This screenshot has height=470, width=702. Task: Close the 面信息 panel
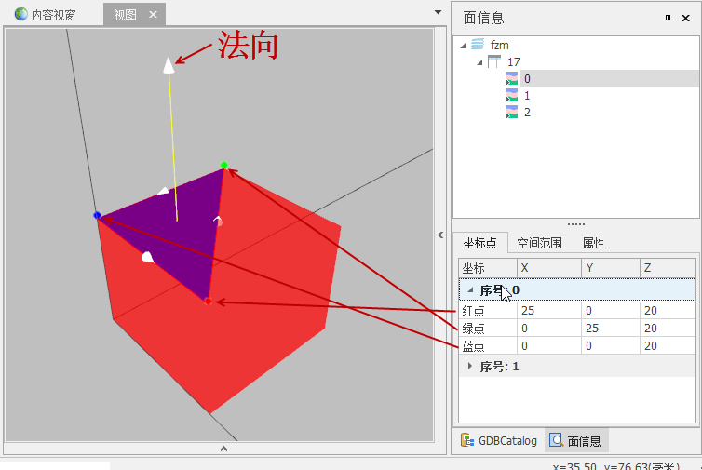click(685, 19)
